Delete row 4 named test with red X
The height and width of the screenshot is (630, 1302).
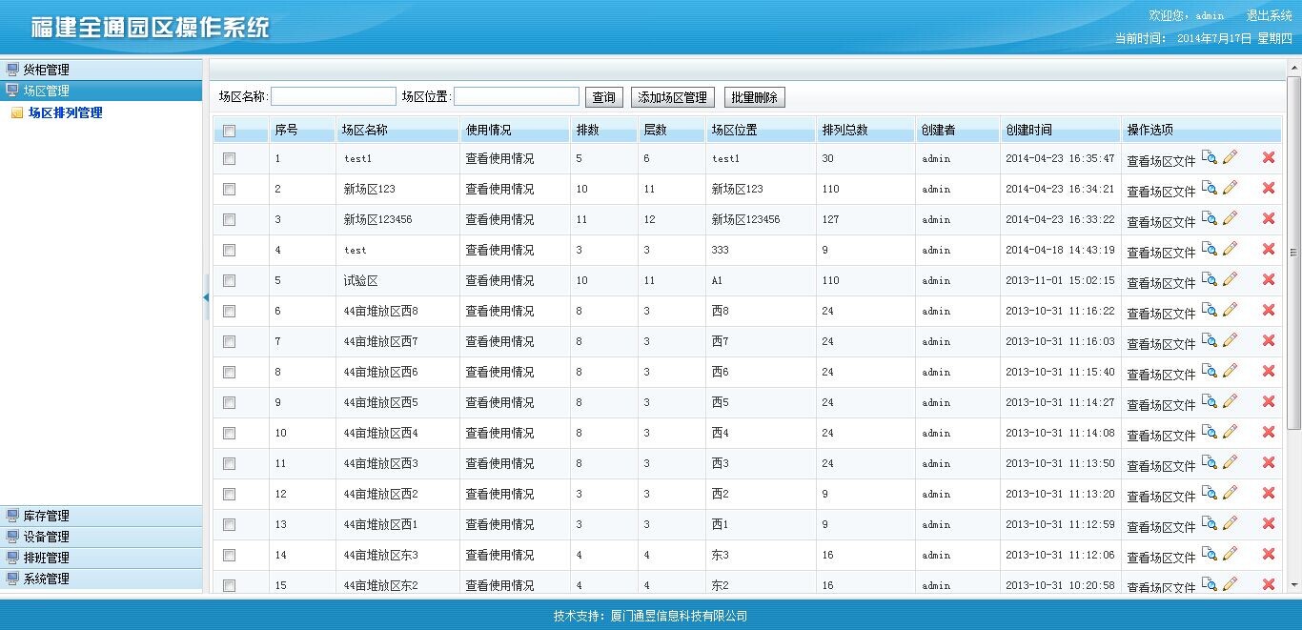(x=1269, y=250)
